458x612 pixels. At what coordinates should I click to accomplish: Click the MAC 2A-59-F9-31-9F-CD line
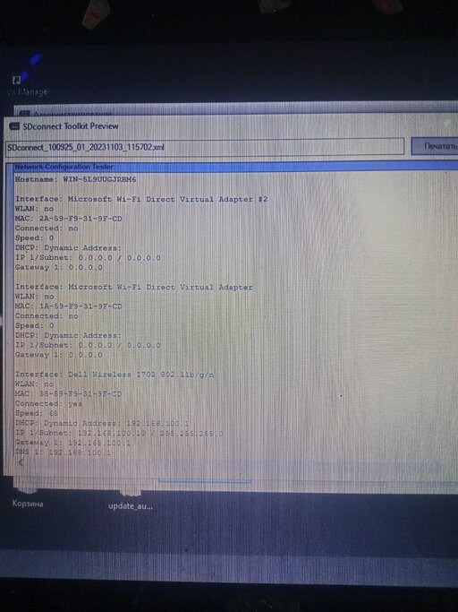[68, 219]
